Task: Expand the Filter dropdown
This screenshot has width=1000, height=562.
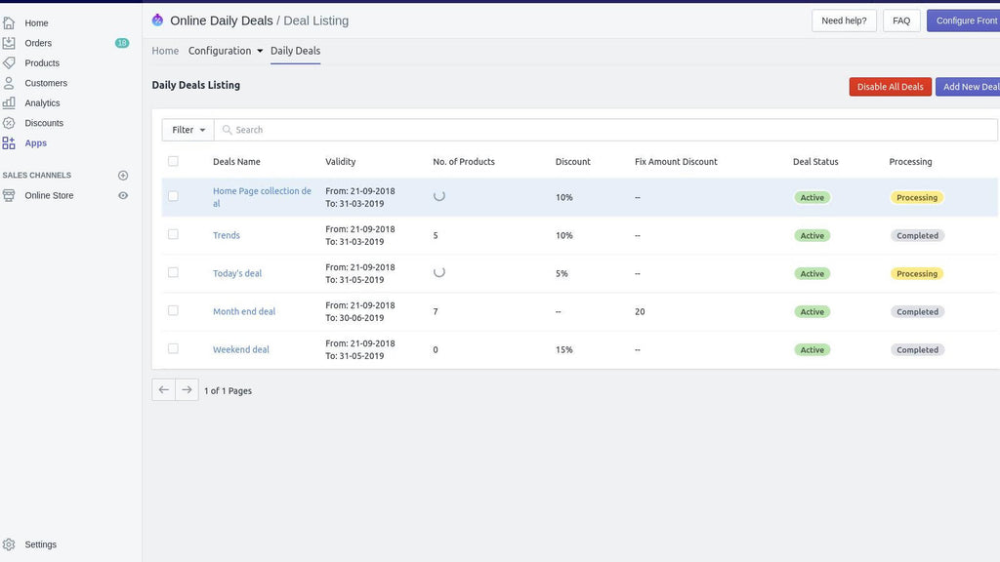Action: (188, 130)
